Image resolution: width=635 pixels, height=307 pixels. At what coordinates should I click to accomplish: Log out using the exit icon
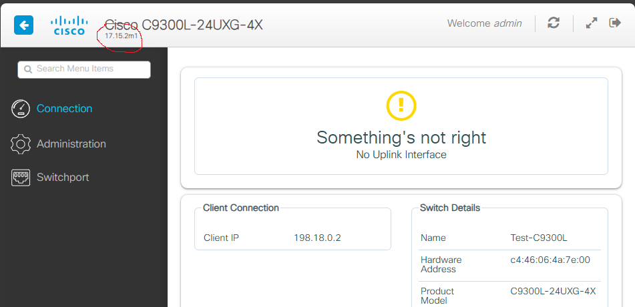click(615, 23)
